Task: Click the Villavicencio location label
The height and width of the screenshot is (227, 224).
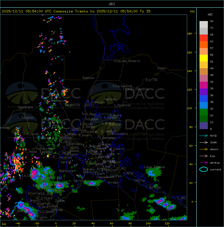Action: click(54, 101)
